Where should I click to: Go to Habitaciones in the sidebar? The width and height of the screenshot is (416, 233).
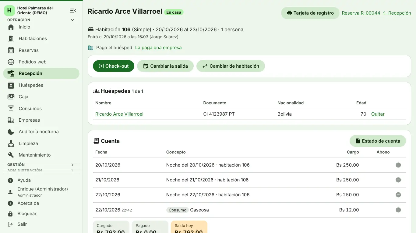coord(41,39)
